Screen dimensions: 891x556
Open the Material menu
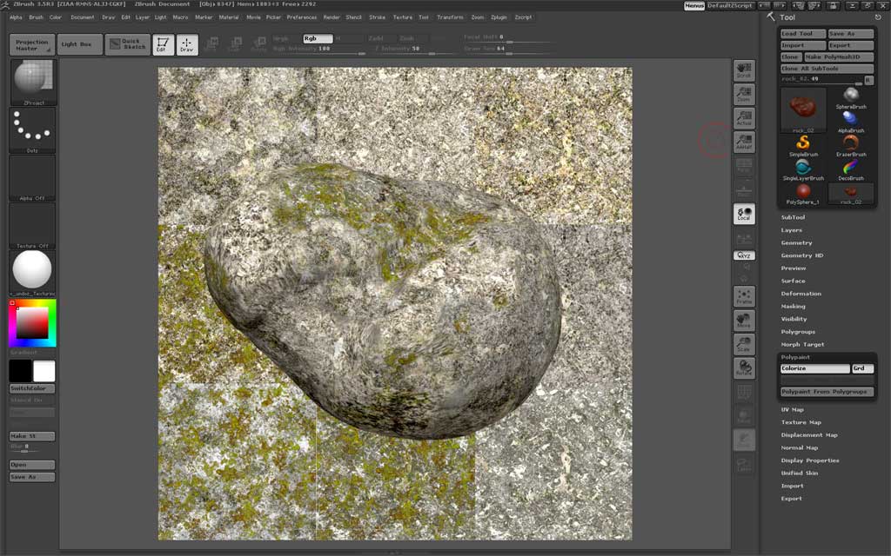point(229,17)
